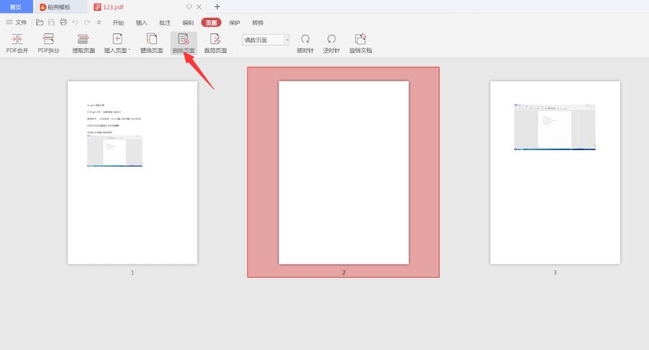Switch to the 转换 ribbon tab
Image resolution: width=649 pixels, height=350 pixels.
257,23
